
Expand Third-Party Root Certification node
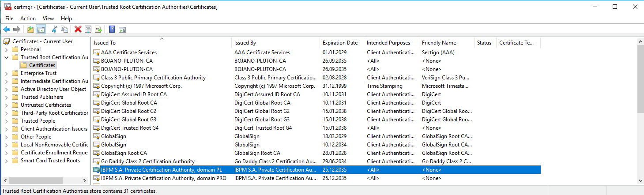(x=7, y=113)
